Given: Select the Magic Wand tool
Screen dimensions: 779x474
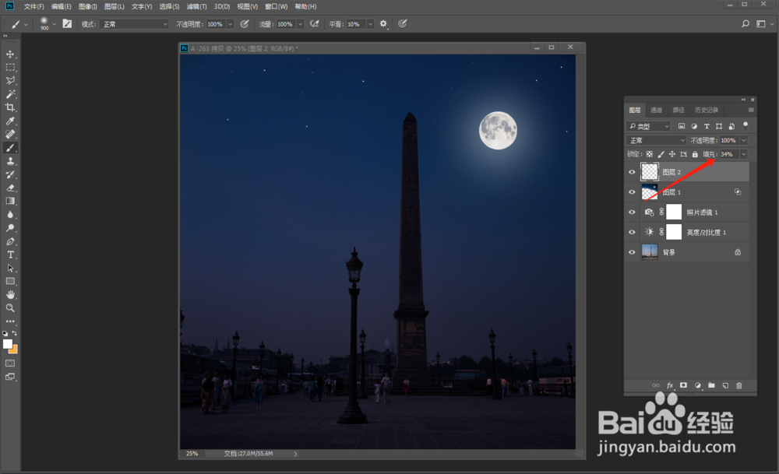Looking at the screenshot, I should (x=10, y=94).
